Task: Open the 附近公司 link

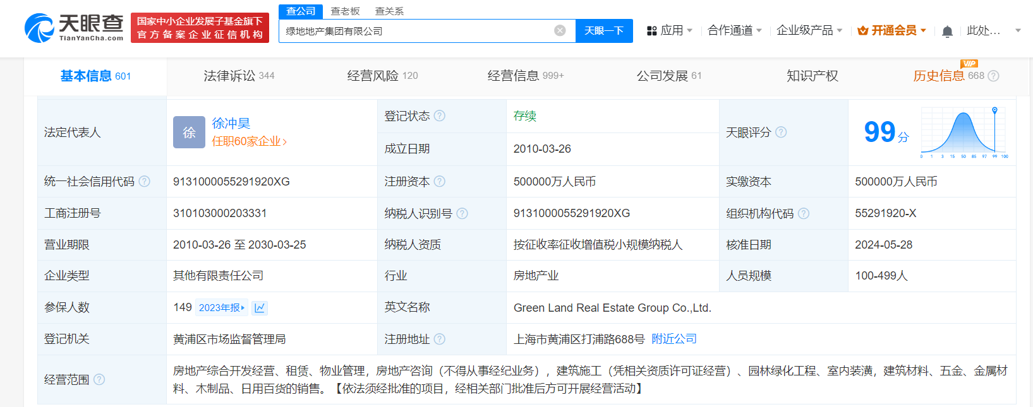Action: tap(674, 339)
